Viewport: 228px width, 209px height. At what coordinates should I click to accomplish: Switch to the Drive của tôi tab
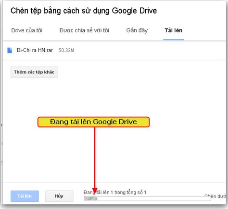(27, 30)
